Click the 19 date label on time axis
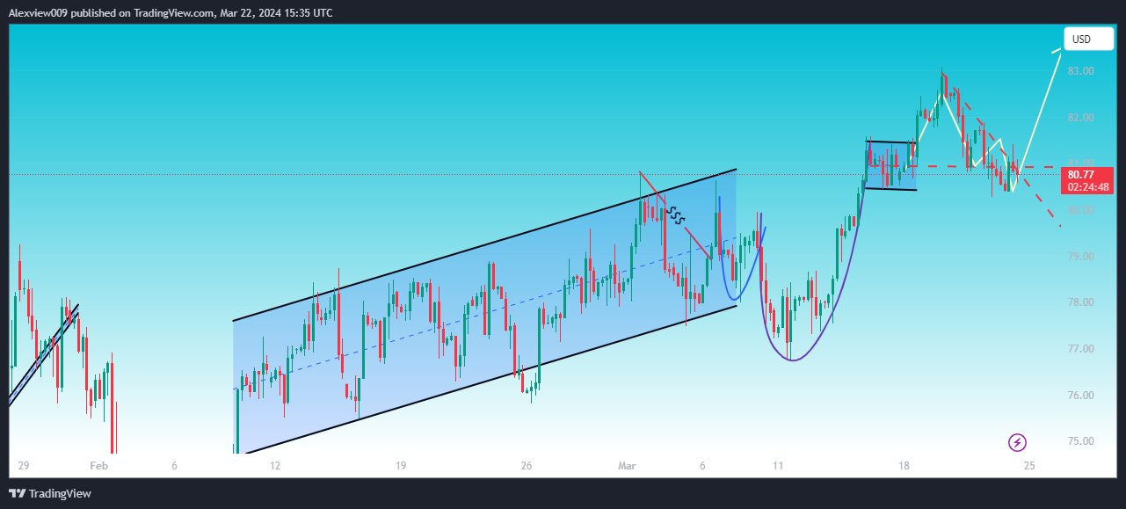This screenshot has width=1126, height=509. click(401, 465)
